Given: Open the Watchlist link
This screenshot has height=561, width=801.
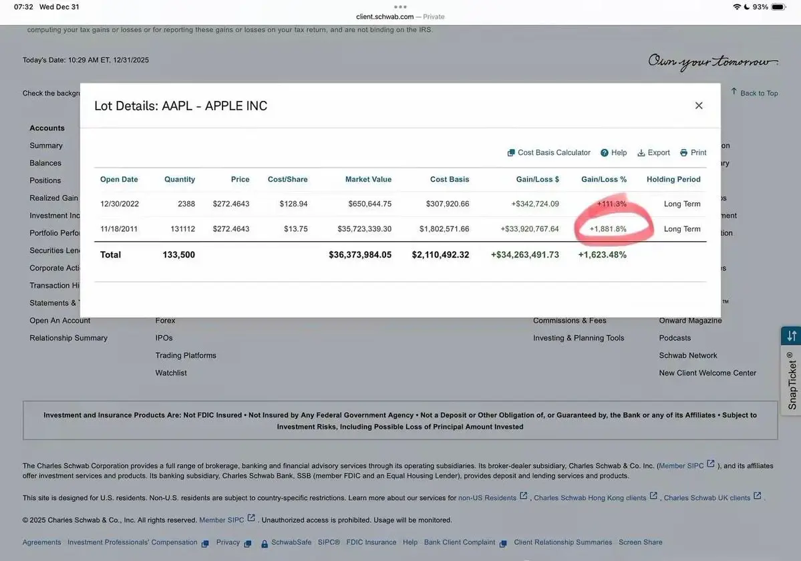Looking at the screenshot, I should (171, 373).
